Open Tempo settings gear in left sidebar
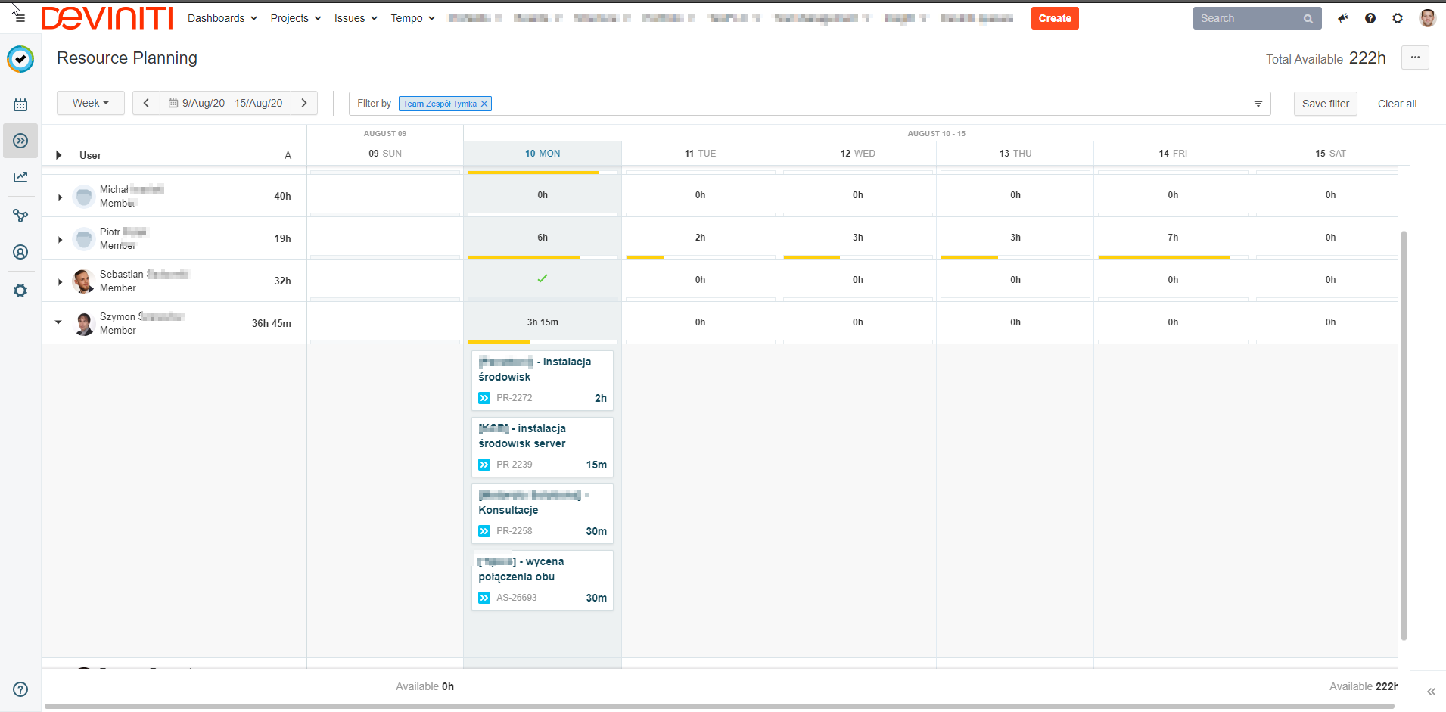The height and width of the screenshot is (712, 1446). (20, 291)
